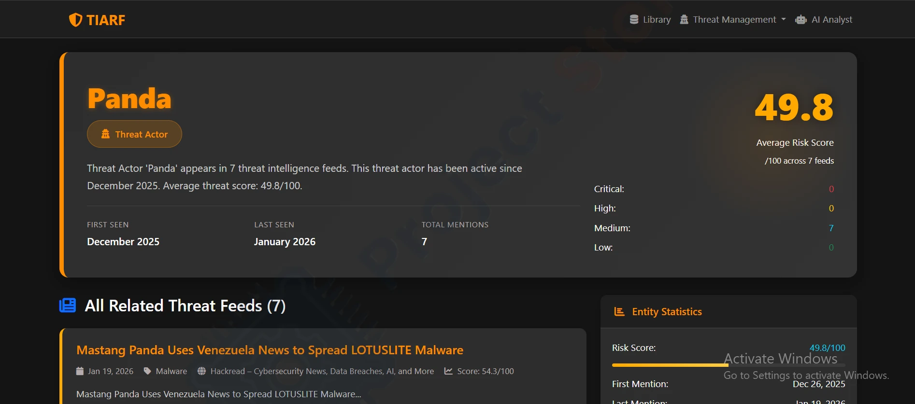The image size is (915, 404).
Task: Click the newspaper icon beside All Related Threat Feeds
Action: coord(68,306)
